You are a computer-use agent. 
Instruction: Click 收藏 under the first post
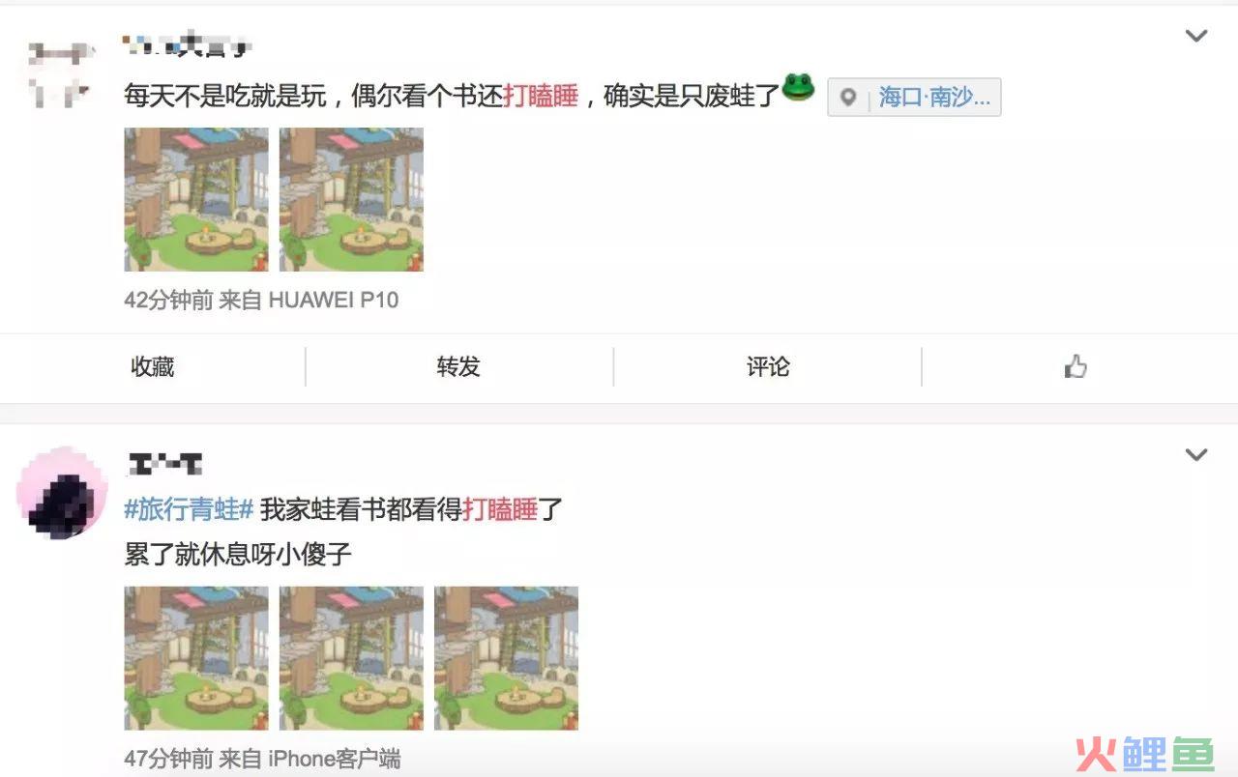point(153,367)
